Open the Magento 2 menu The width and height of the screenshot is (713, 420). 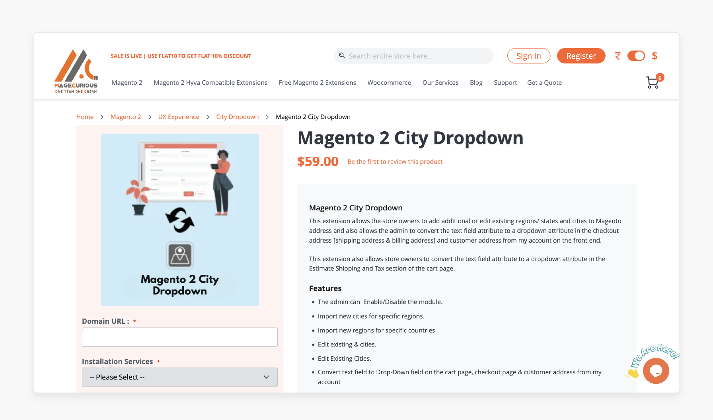coord(127,82)
